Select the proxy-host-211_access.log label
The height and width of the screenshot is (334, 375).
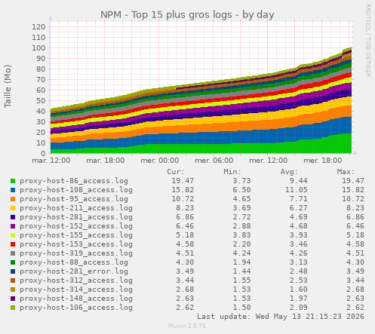click(x=76, y=208)
